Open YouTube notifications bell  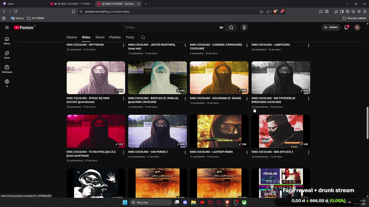click(346, 27)
